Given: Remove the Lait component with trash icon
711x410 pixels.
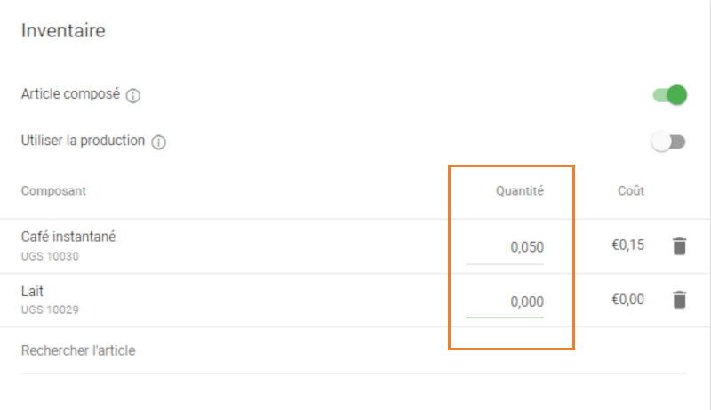Looking at the screenshot, I should pyautogui.click(x=679, y=300).
